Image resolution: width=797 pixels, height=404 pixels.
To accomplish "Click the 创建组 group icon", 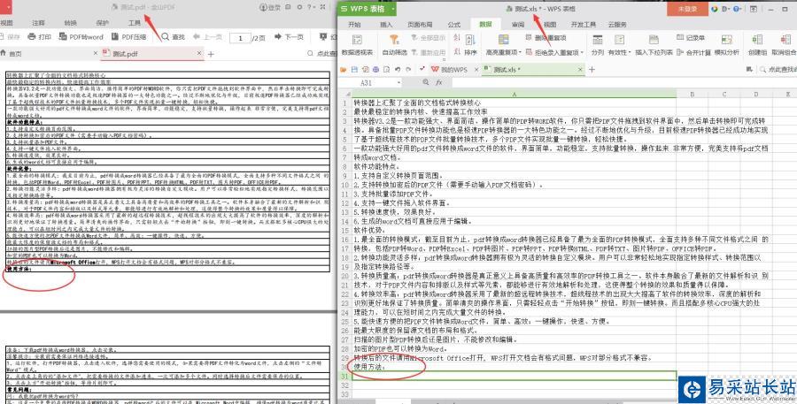I will click(x=757, y=40).
